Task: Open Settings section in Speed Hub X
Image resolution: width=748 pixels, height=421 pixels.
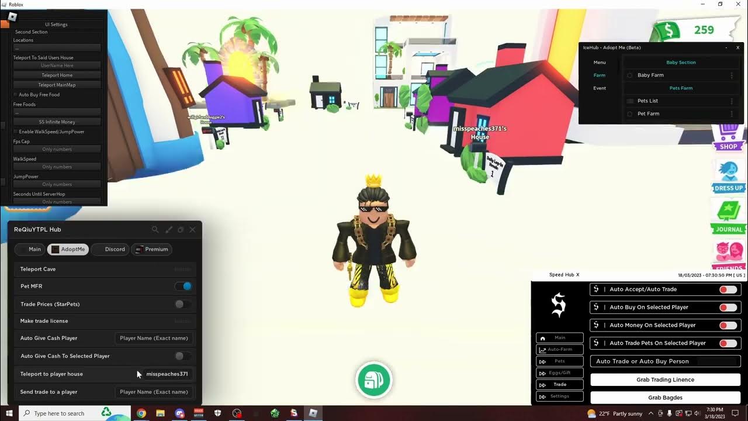Action: (x=560, y=396)
